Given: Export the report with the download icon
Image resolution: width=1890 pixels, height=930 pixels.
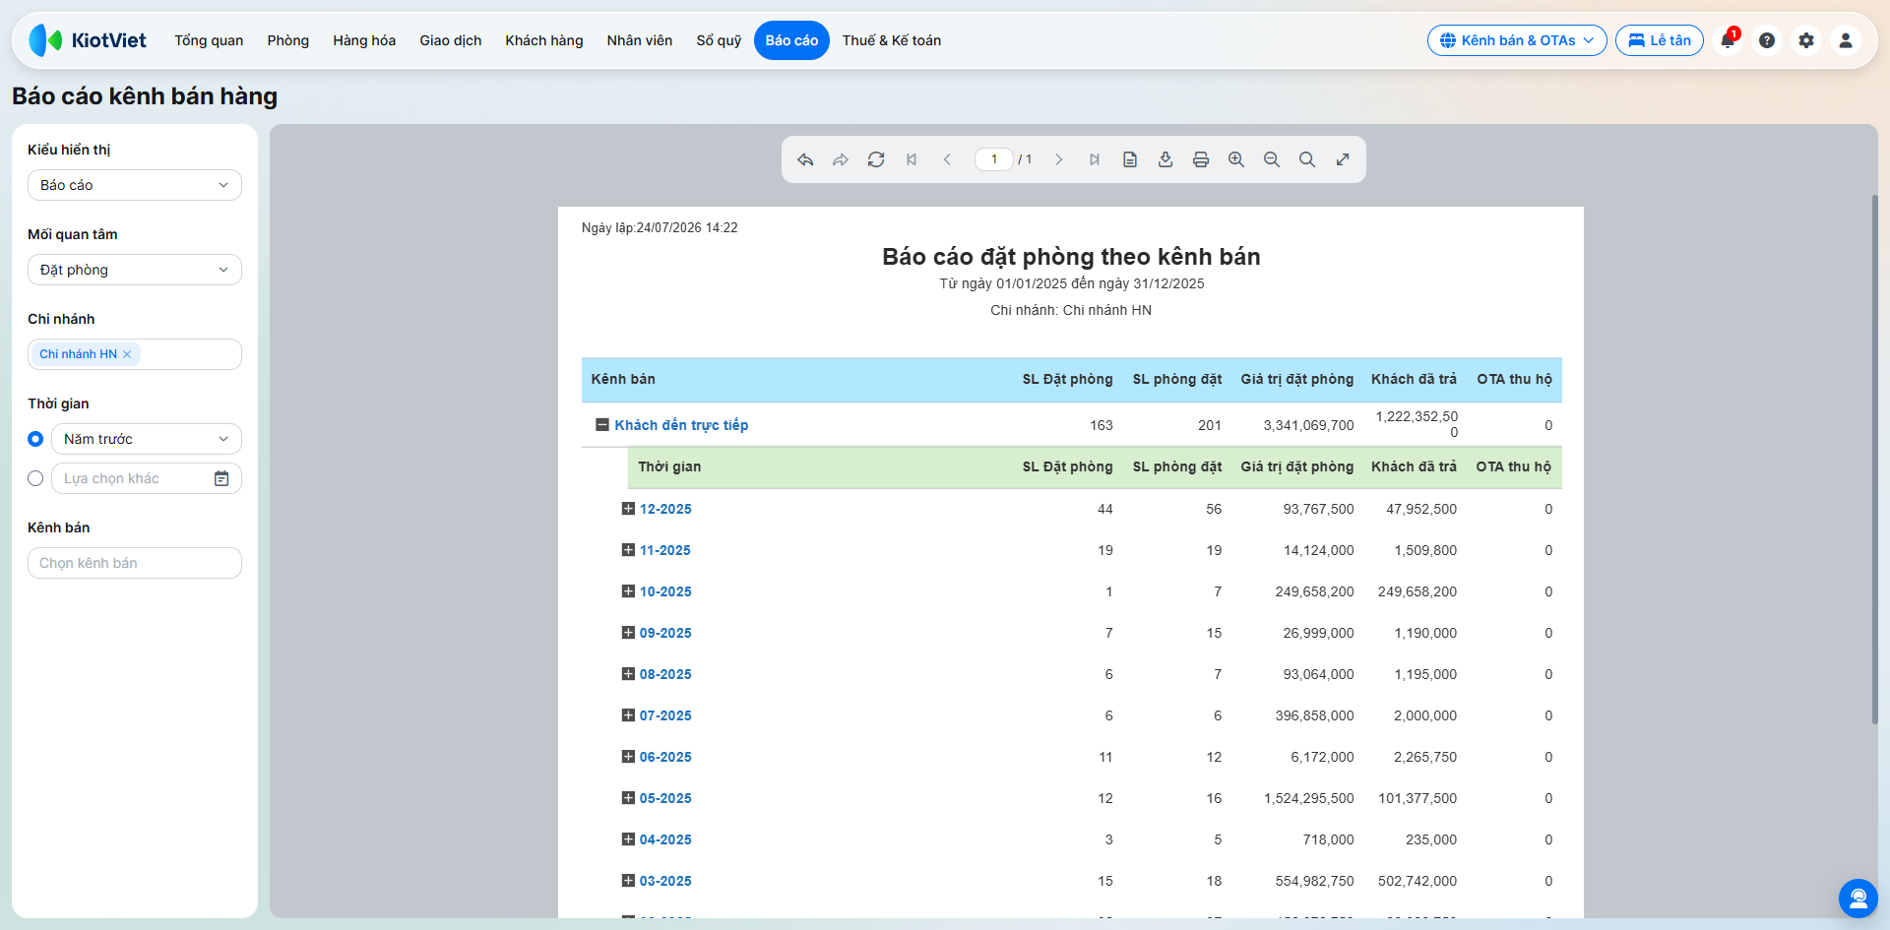Looking at the screenshot, I should (1165, 159).
